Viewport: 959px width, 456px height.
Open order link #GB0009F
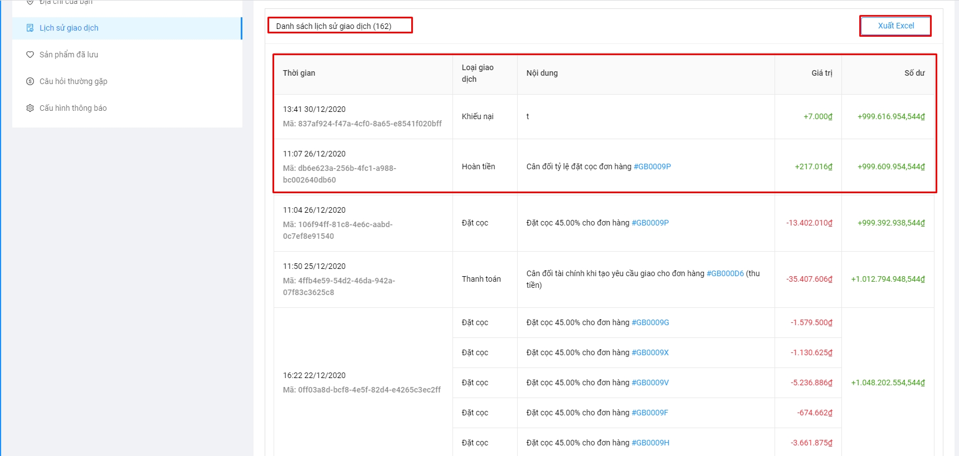click(650, 413)
